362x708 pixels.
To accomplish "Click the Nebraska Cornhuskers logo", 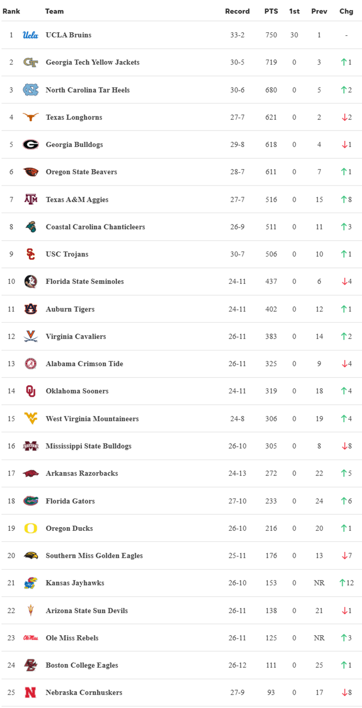I will pyautogui.click(x=31, y=693).
